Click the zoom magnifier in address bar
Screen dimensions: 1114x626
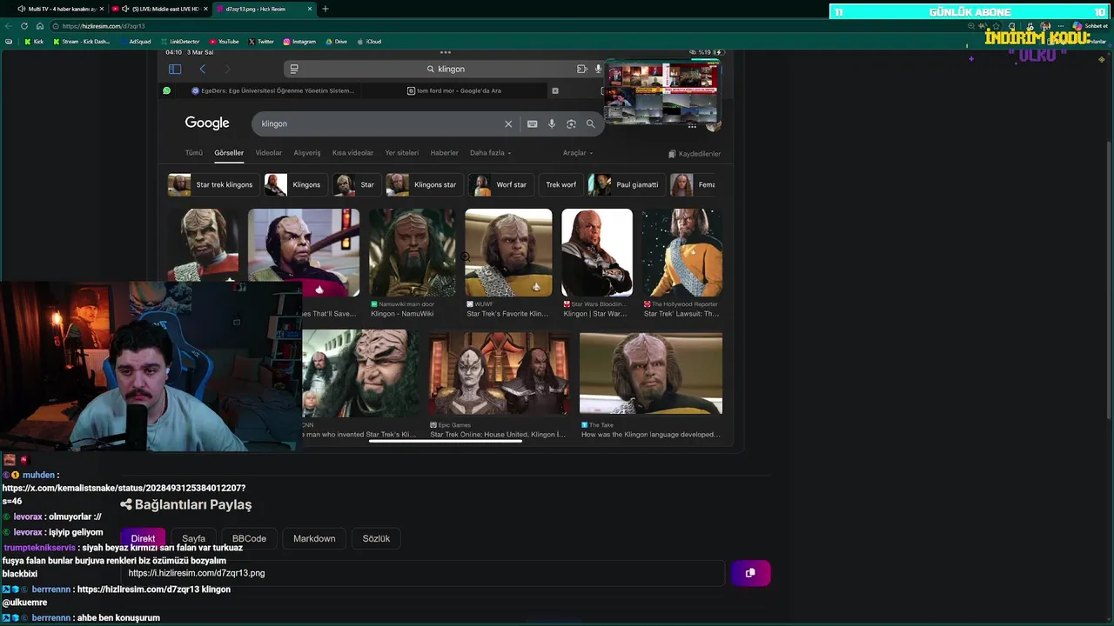(x=970, y=26)
